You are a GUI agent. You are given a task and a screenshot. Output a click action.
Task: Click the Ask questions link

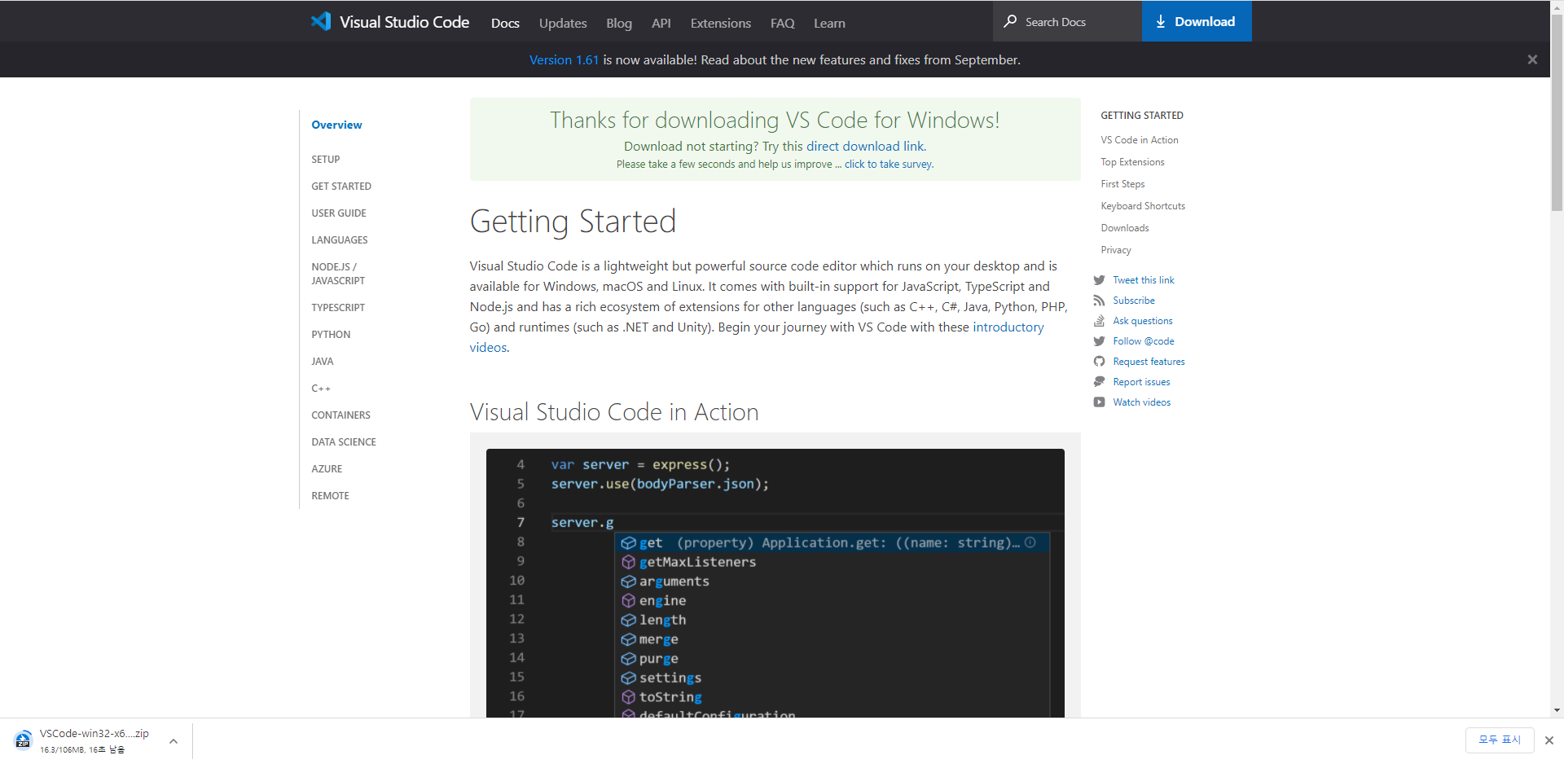point(1143,321)
